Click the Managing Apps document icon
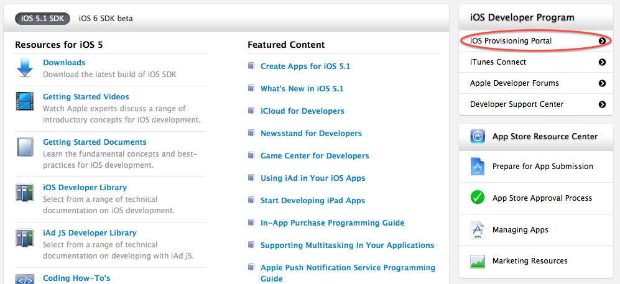 point(478,230)
